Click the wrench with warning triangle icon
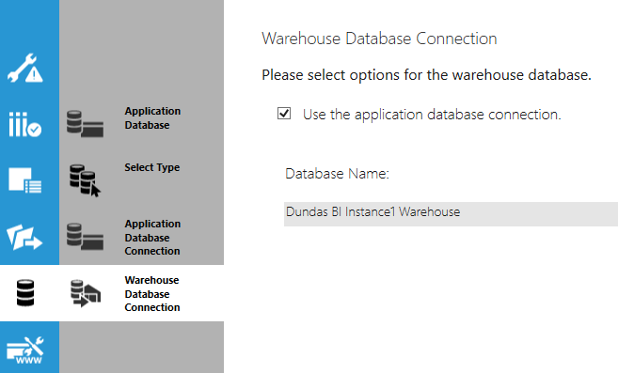The image size is (618, 373). [x=25, y=69]
